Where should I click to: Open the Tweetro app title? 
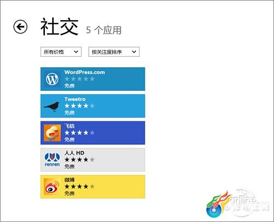click(75, 99)
